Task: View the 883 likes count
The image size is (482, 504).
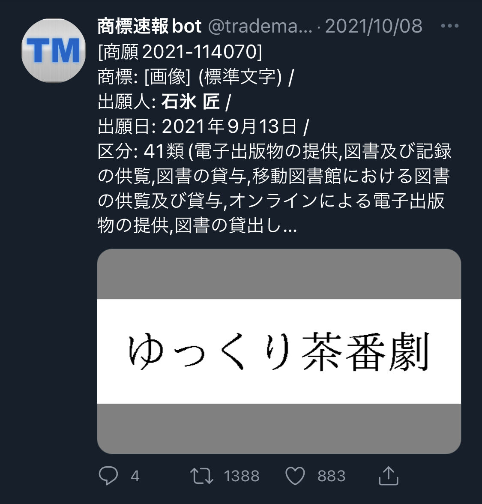Action: click(331, 476)
